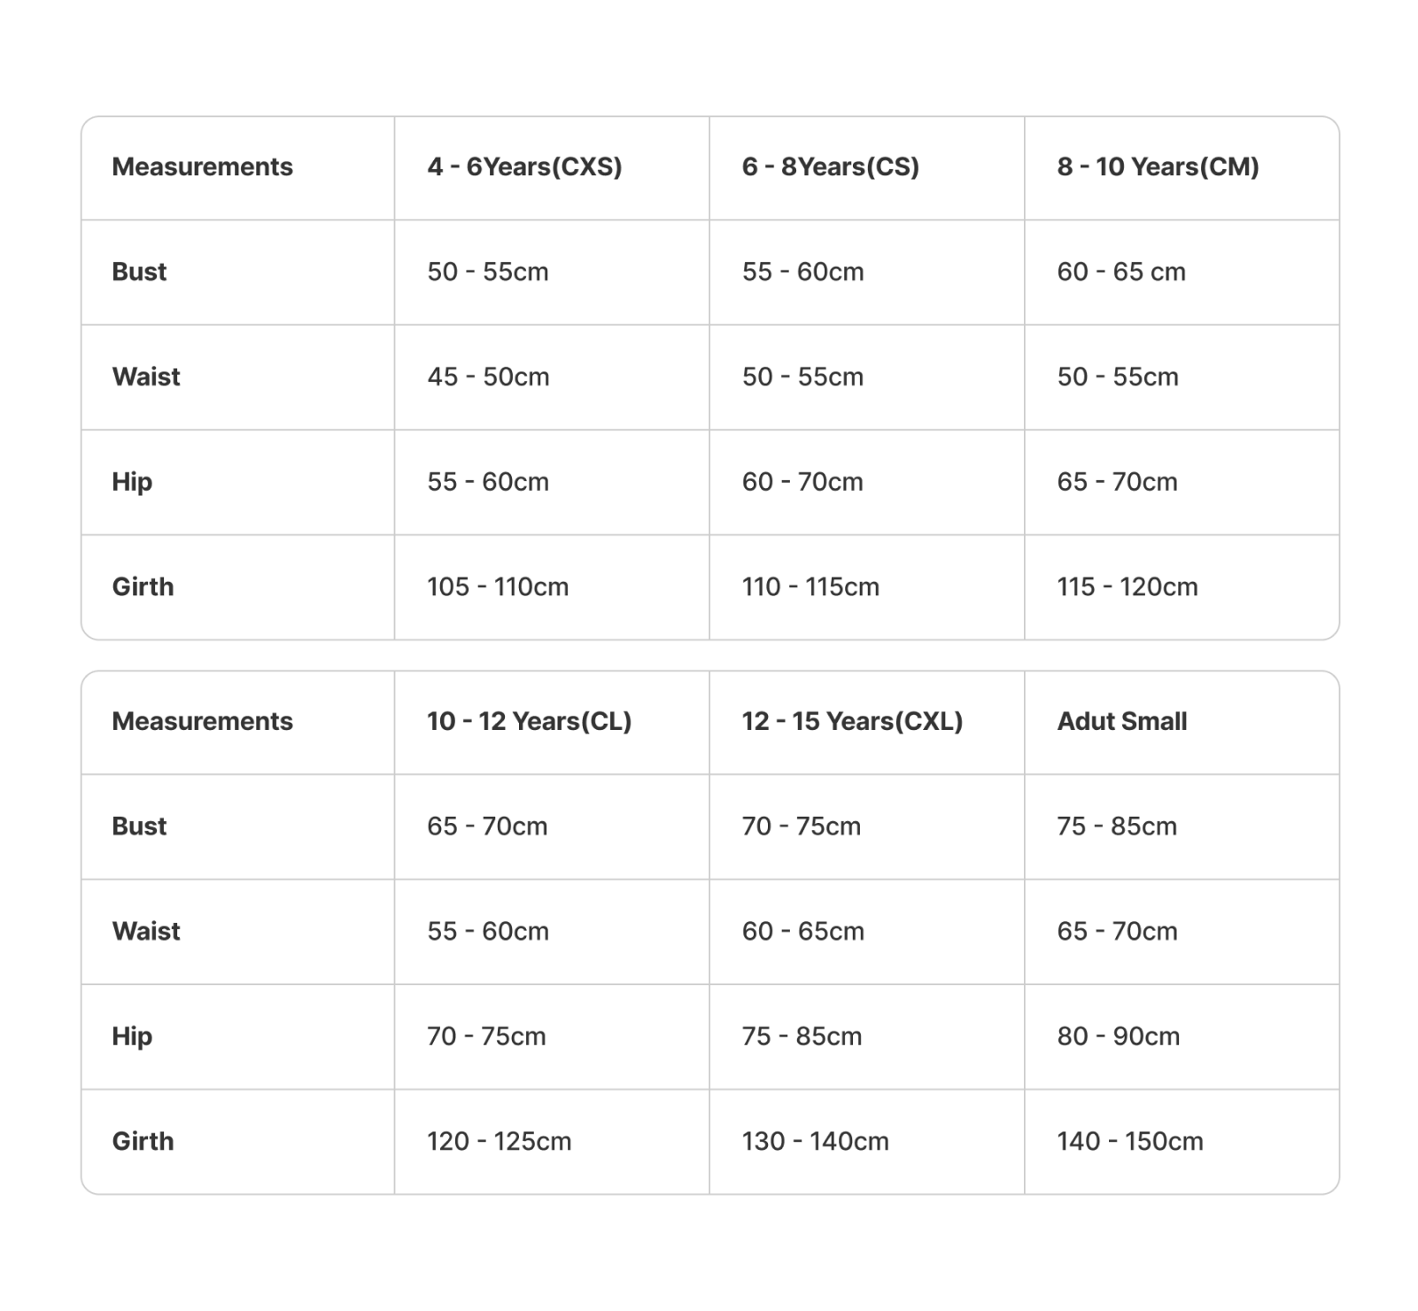
Task: Click the Measurements header in the top table
Action: [x=202, y=167]
